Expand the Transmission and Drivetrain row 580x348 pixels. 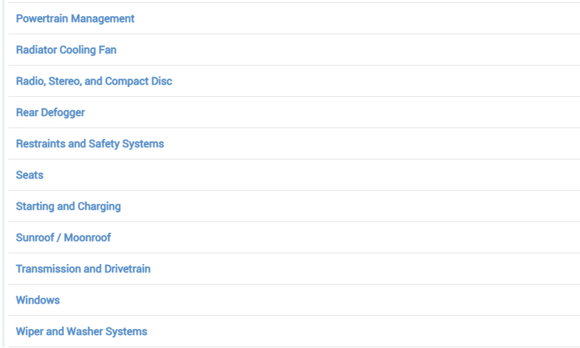(x=343, y=269)
